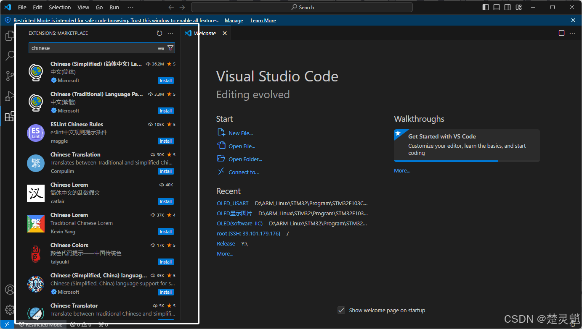
Task: Open the Run and Debug view
Action: click(x=10, y=96)
